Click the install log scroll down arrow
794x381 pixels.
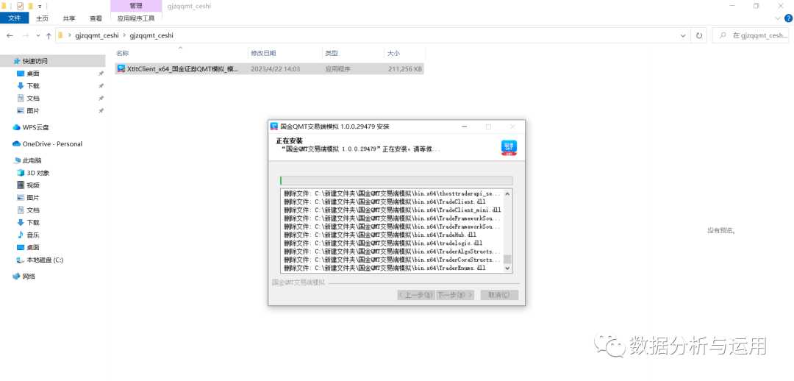(507, 268)
